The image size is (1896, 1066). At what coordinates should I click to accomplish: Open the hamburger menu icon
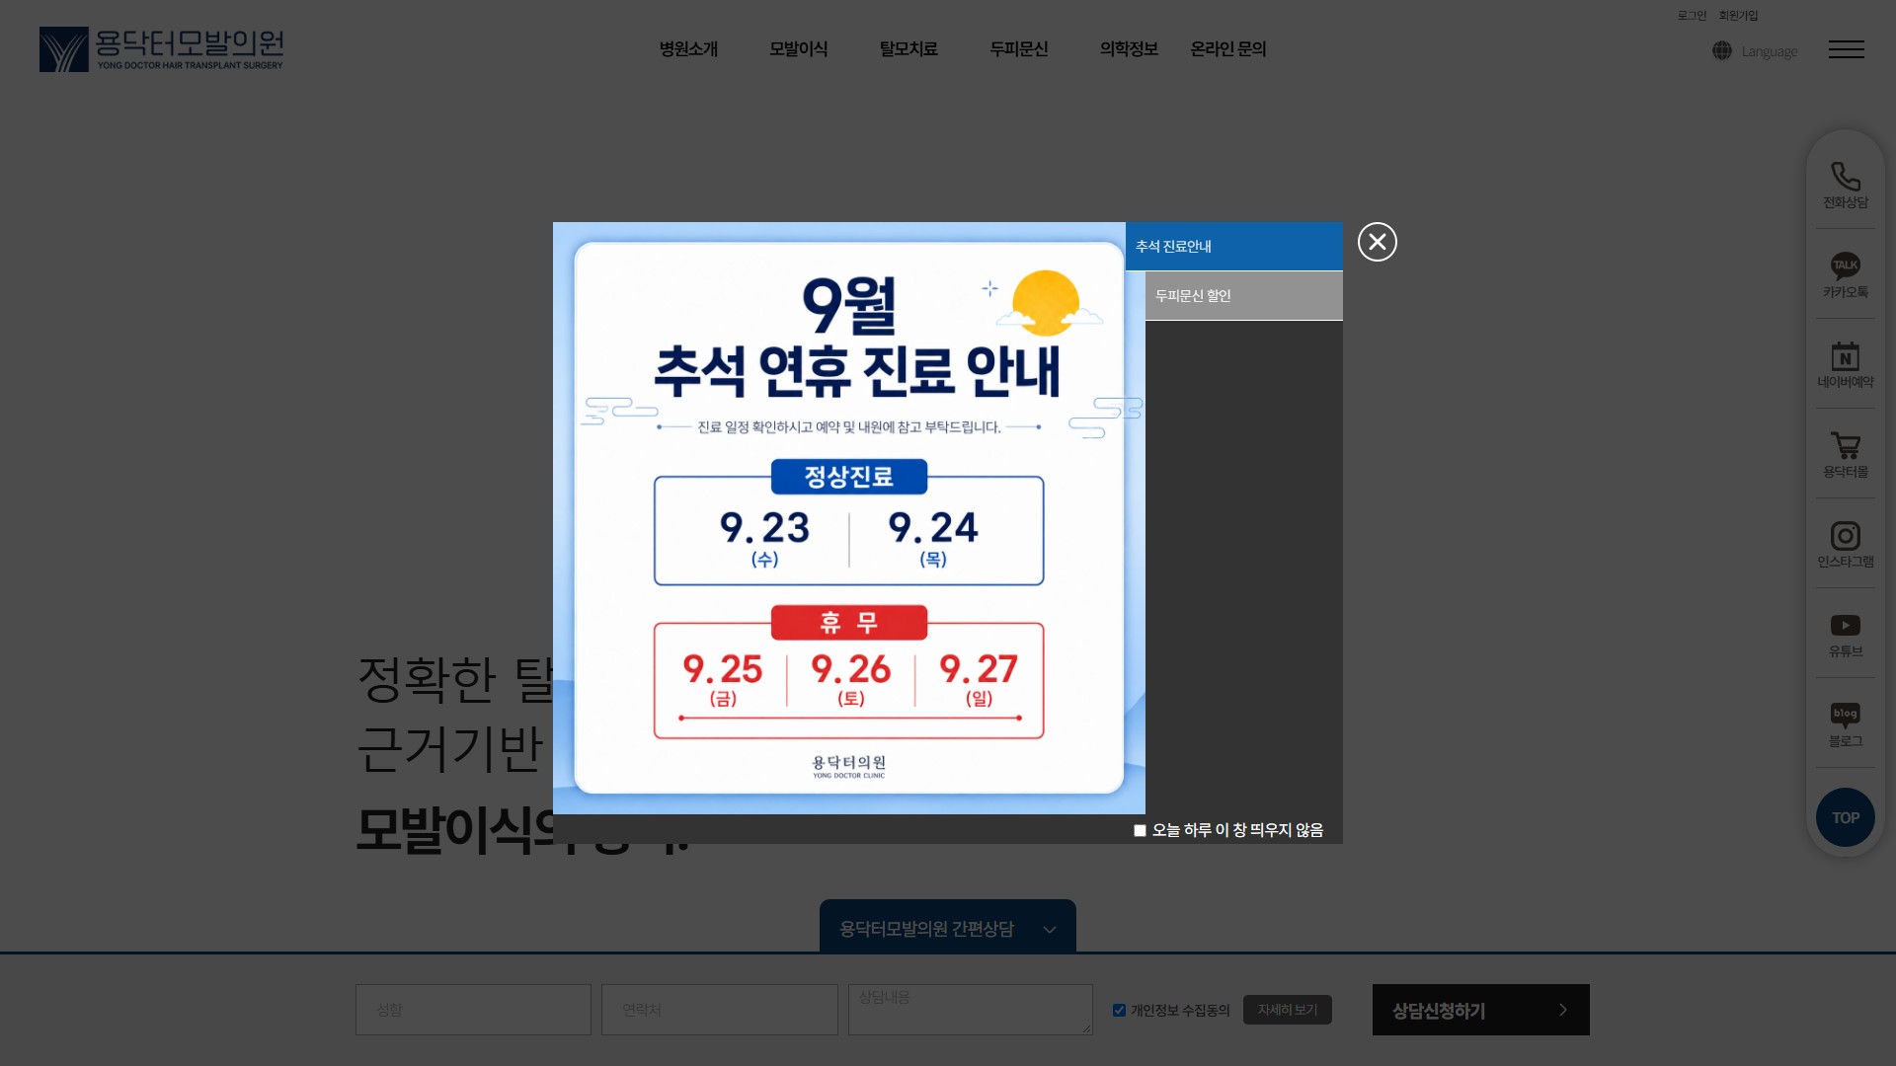tap(1846, 49)
